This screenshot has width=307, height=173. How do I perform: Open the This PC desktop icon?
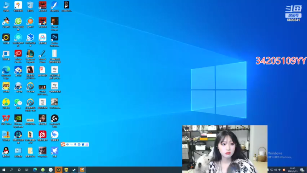[6, 7]
